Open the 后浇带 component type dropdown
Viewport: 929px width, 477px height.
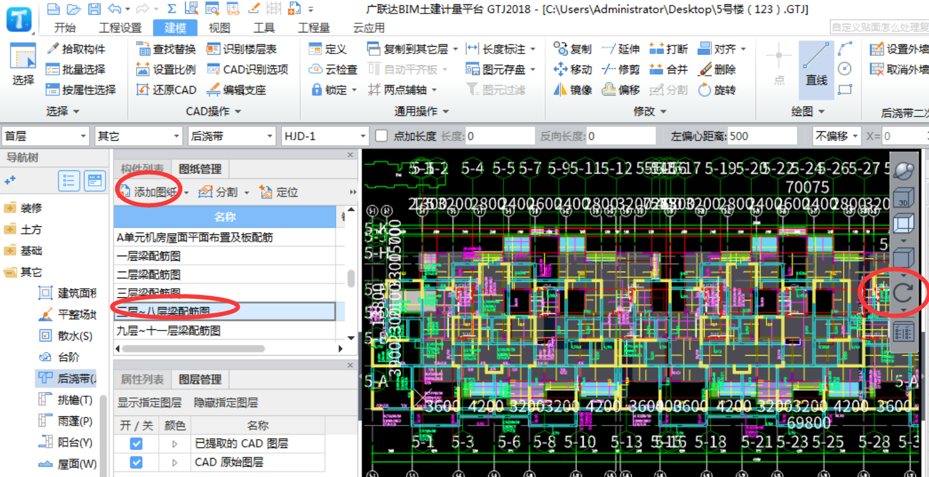pyautogui.click(x=232, y=135)
